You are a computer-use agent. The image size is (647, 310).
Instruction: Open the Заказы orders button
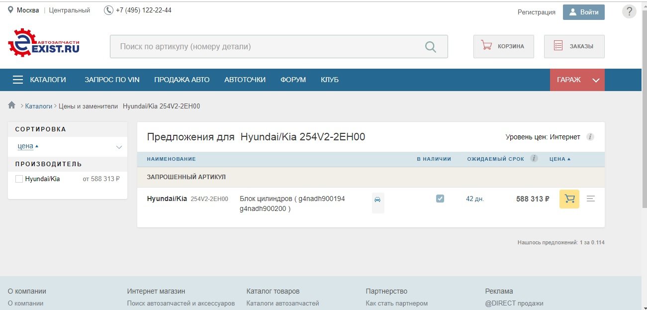(574, 46)
